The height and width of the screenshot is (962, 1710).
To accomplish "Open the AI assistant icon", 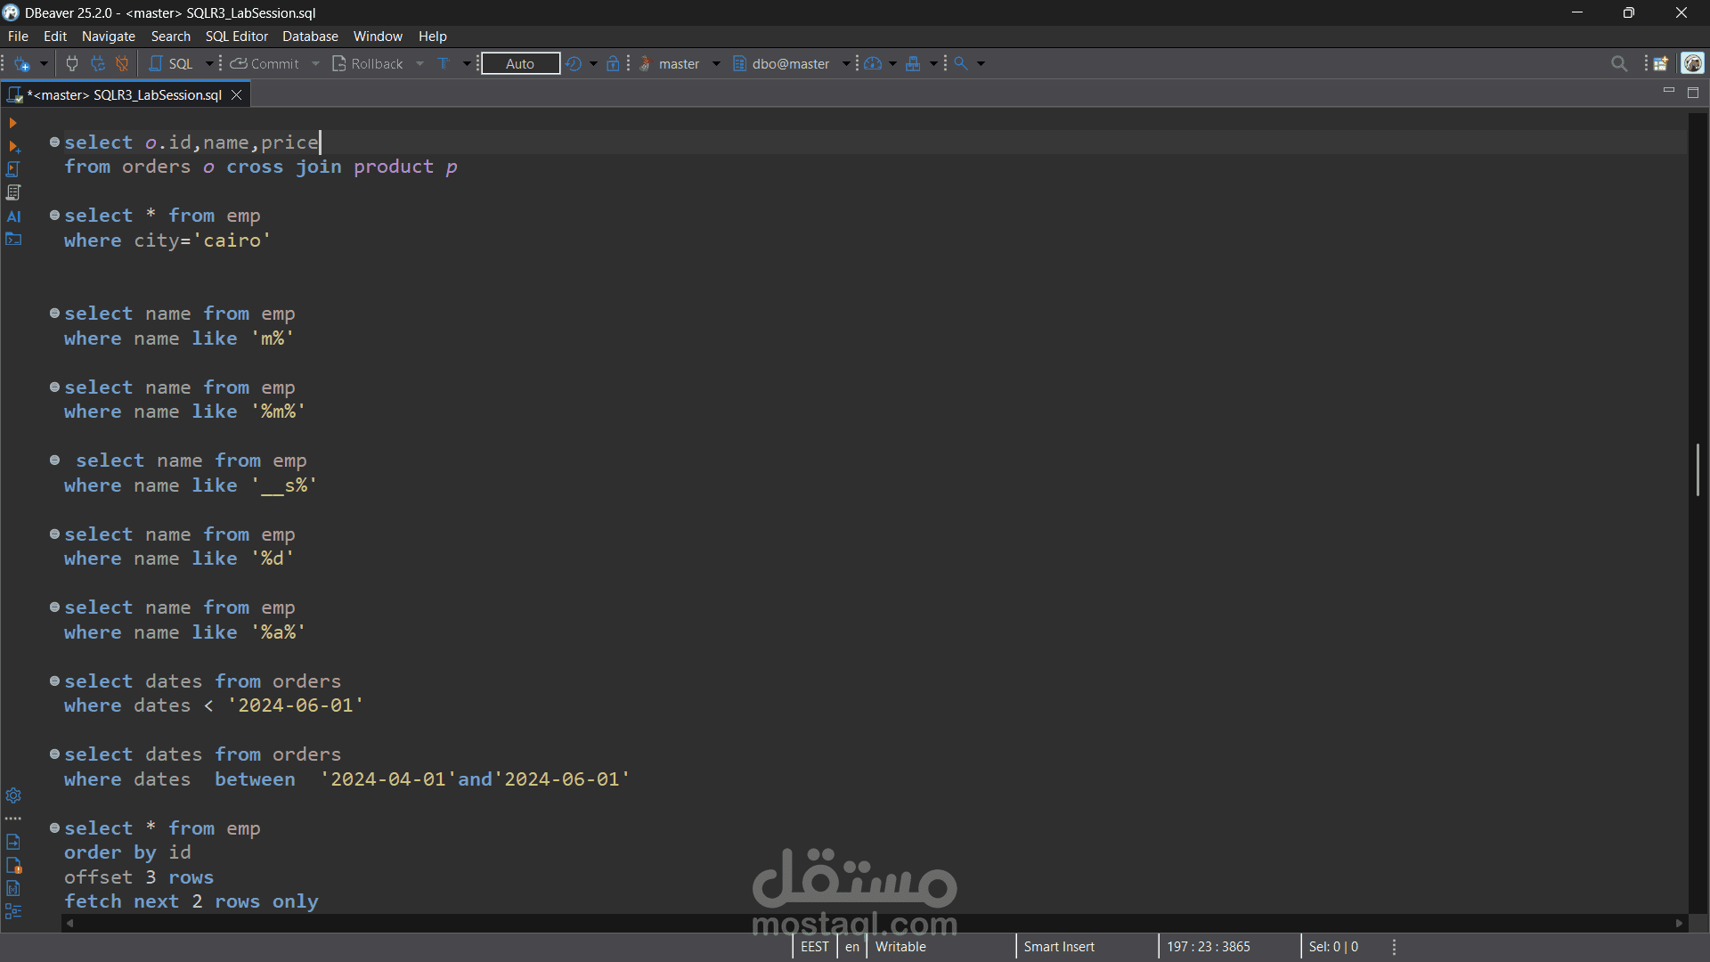I will tap(13, 216).
